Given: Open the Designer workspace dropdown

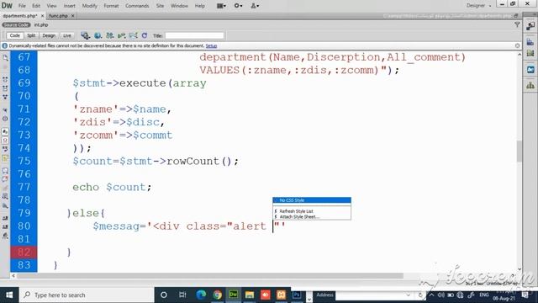Looking at the screenshot, I should [x=478, y=6].
